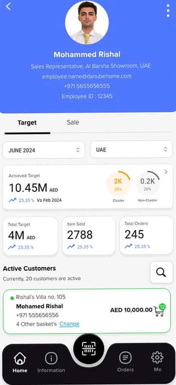Open the three-dot options menu
The height and width of the screenshot is (385, 176).
pyautogui.click(x=168, y=11)
